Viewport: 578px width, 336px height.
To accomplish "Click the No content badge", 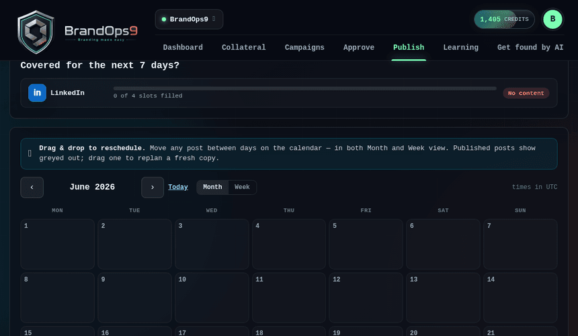I will tap(526, 93).
